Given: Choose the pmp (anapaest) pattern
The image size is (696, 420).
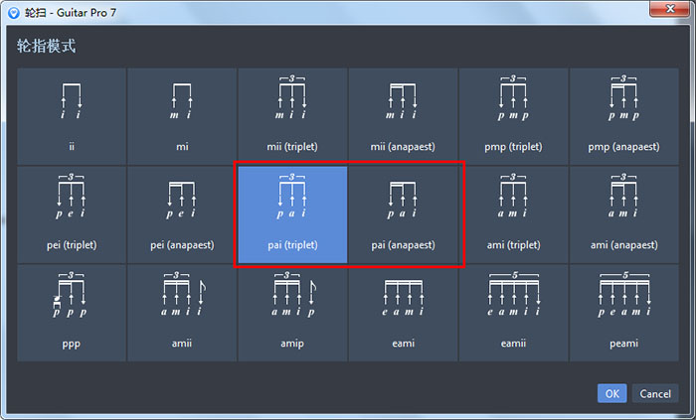Looking at the screenshot, I should [x=624, y=115].
